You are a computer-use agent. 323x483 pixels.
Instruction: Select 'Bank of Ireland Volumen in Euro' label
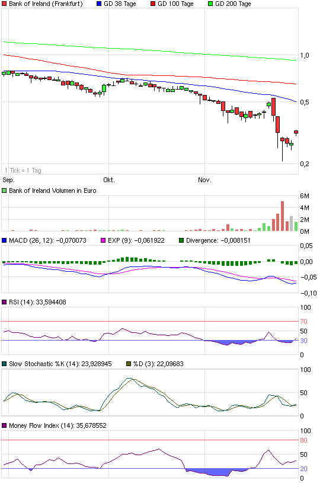coord(53,190)
